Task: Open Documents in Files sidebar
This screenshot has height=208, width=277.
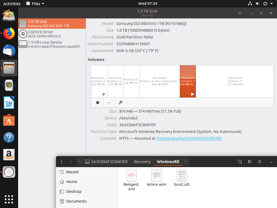Action: pyautogui.click(x=87, y=201)
